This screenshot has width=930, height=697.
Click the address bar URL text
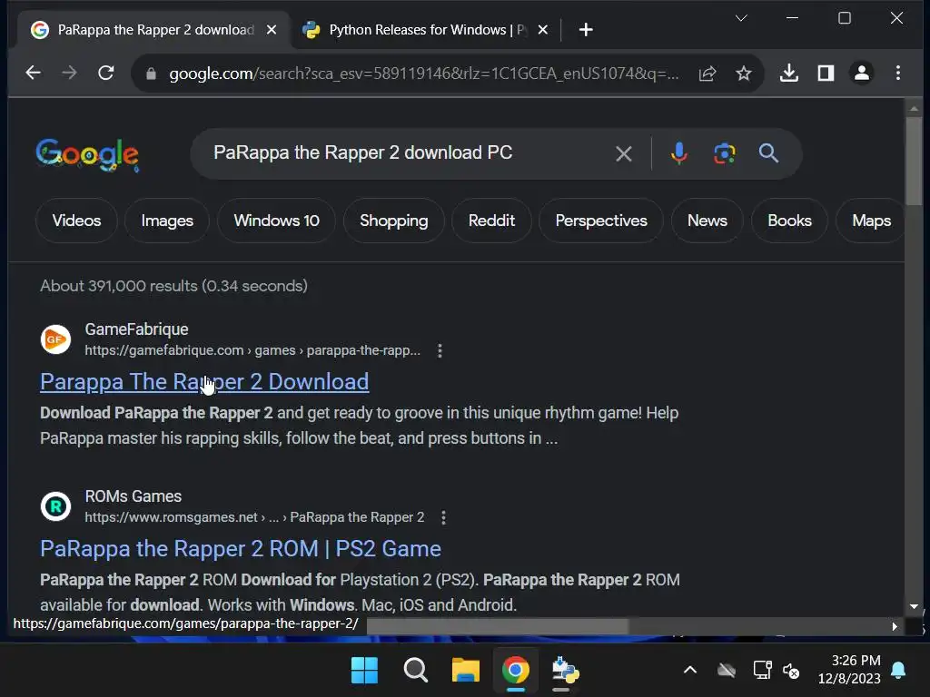(x=424, y=74)
